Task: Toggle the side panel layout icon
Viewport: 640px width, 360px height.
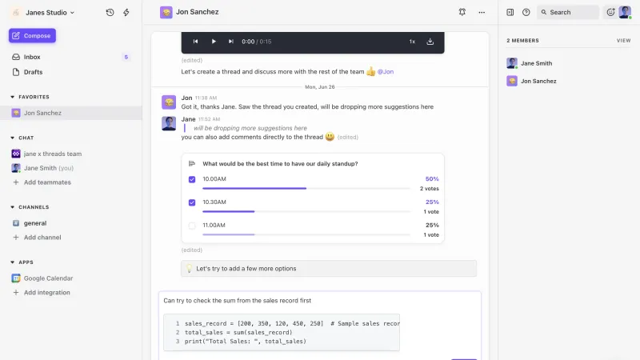Action: click(510, 12)
